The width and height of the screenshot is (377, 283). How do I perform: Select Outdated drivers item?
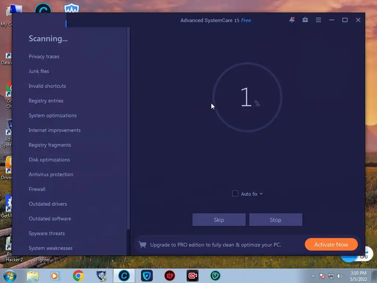click(x=48, y=204)
